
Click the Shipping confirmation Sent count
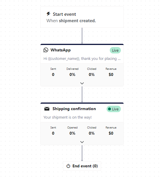coord(53,133)
